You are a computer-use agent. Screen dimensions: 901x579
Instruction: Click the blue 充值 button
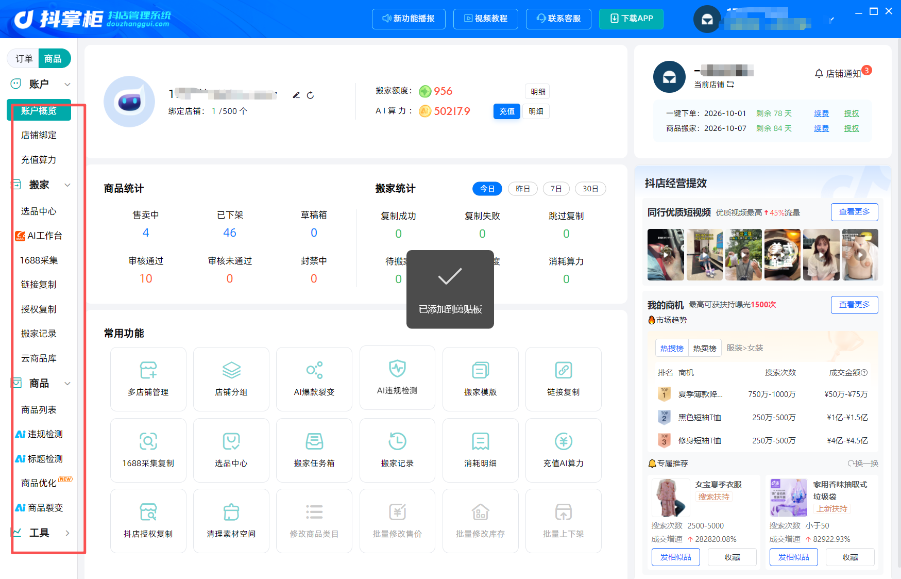[x=507, y=111]
